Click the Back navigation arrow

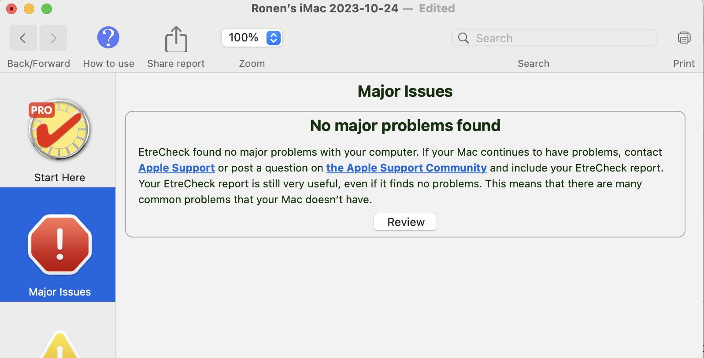click(x=23, y=38)
